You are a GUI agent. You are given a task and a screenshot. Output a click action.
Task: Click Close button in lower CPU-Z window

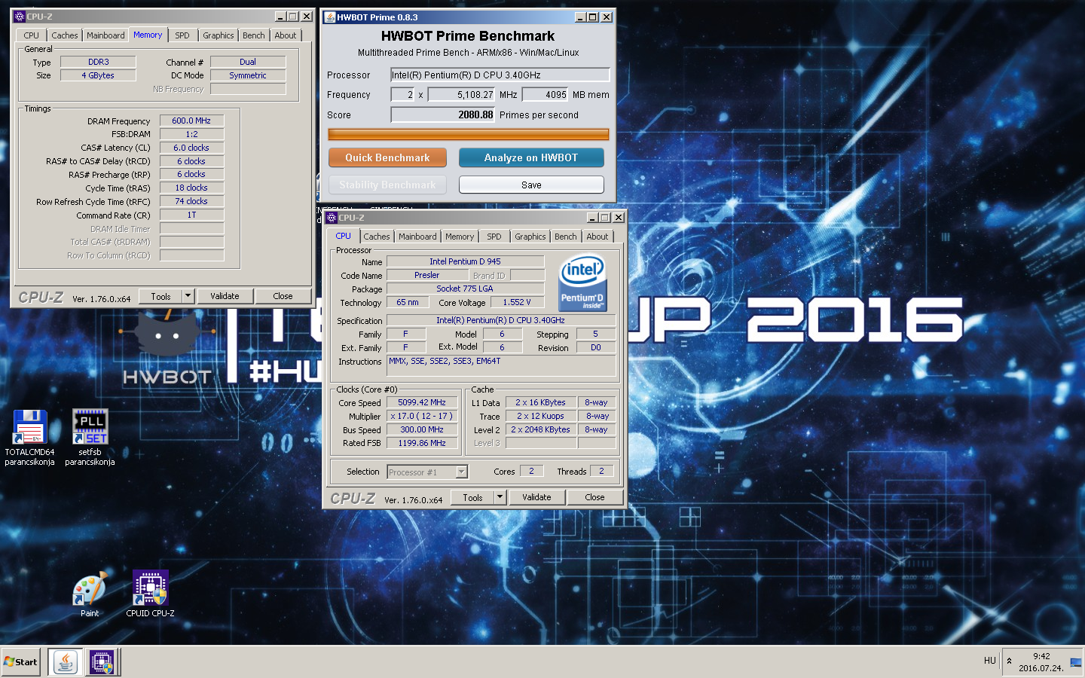coord(594,497)
